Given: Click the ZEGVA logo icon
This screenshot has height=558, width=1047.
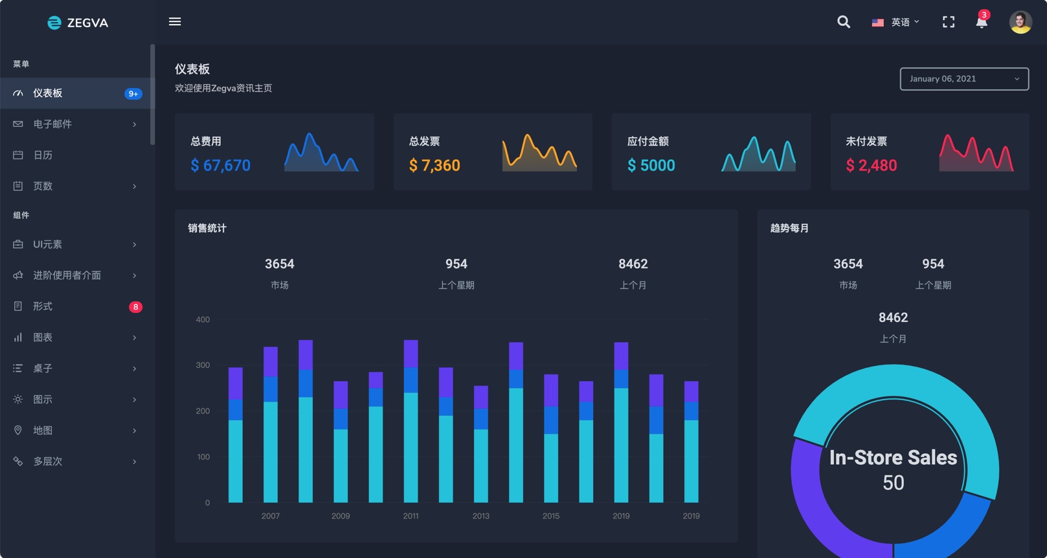Looking at the screenshot, I should (54, 23).
